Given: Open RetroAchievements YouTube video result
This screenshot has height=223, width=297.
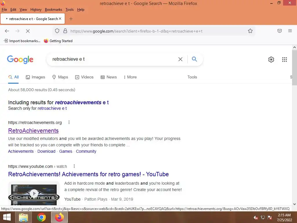Looking at the screenshot, I should 88,174.
